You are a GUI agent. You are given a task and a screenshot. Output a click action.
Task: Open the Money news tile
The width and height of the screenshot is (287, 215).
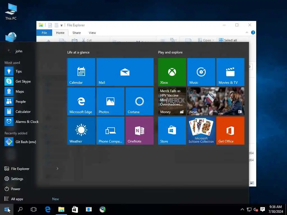point(172,101)
